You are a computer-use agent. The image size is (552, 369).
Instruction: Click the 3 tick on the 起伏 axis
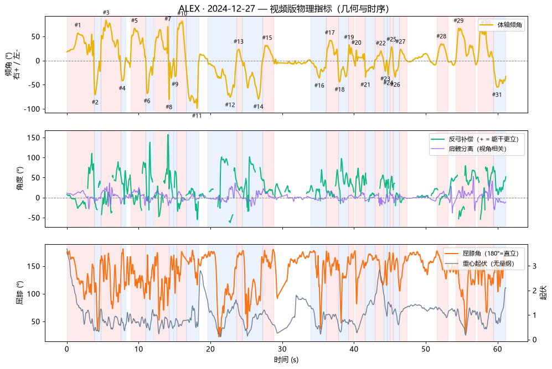(x=534, y=266)
